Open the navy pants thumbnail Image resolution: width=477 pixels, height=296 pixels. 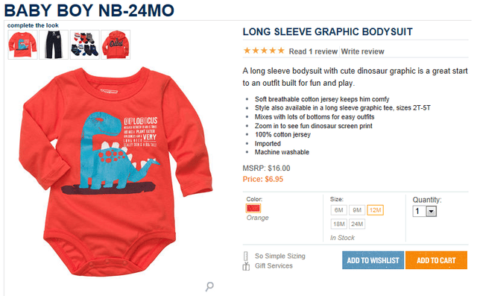54,45
